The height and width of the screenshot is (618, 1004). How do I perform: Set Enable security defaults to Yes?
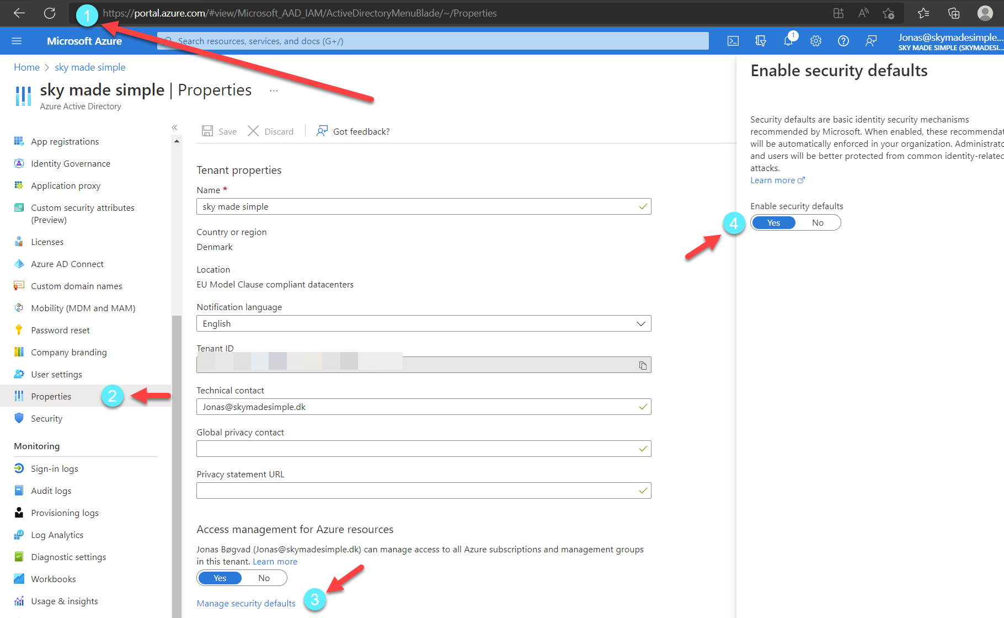(773, 222)
